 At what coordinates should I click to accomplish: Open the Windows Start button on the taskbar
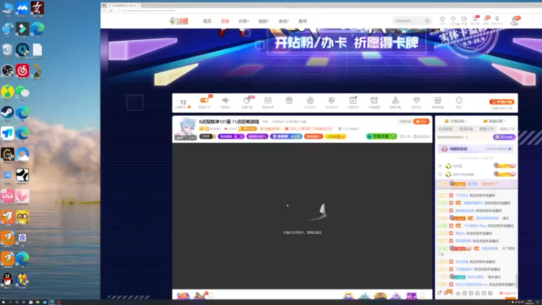pos(3,302)
